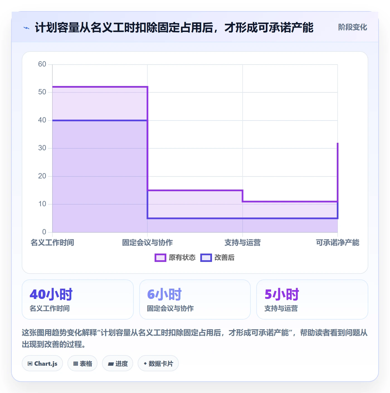This screenshot has width=390, height=393.
Task: Select the 表格 tag chip
Action: click(x=82, y=363)
